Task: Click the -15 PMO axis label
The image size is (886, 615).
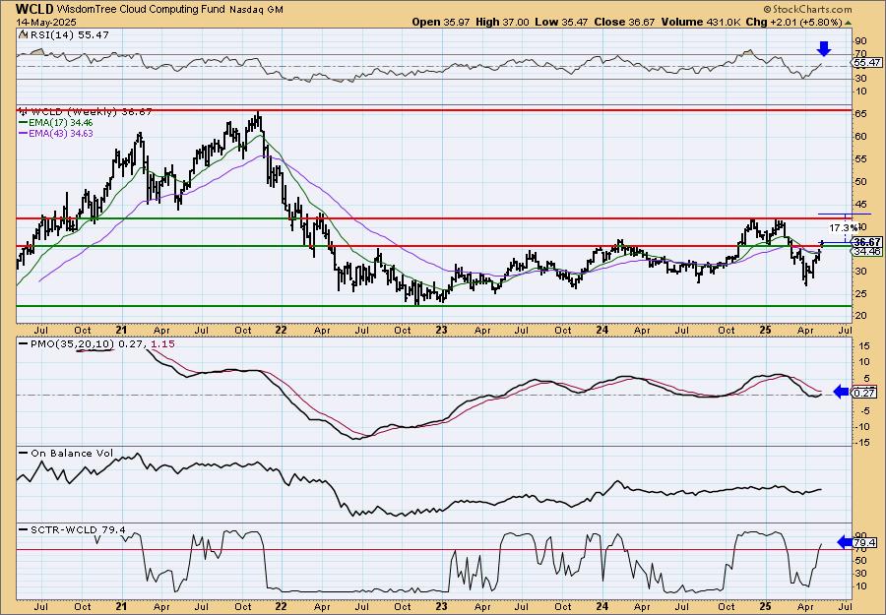Action: [860, 443]
